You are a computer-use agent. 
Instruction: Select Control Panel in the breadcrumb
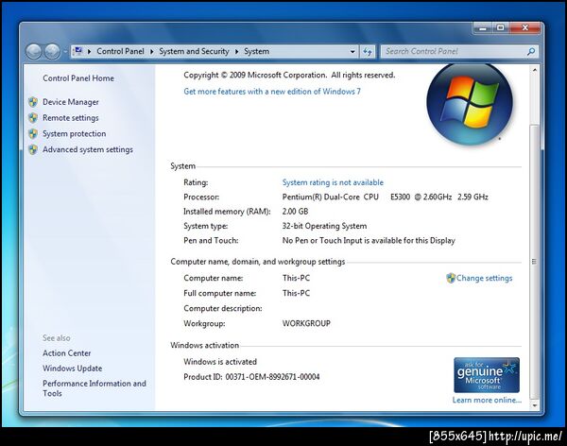tap(120, 51)
